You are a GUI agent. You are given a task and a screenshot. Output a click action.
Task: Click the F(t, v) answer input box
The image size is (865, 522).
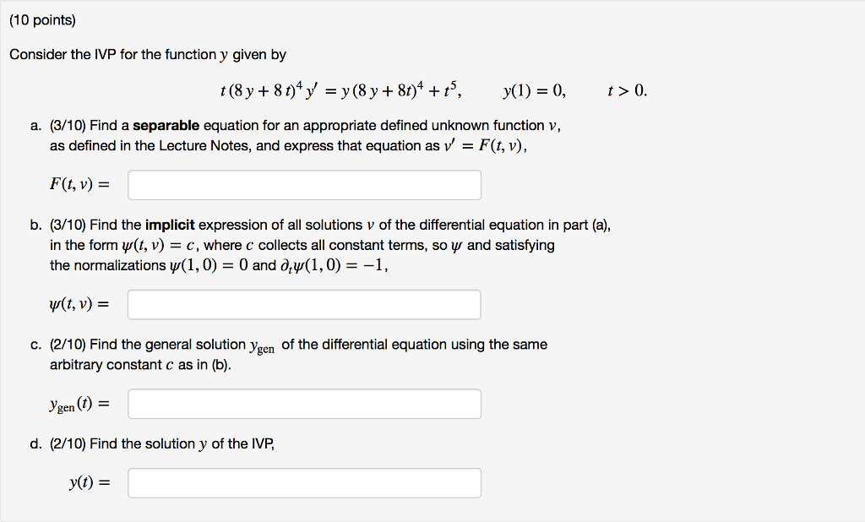point(304,184)
